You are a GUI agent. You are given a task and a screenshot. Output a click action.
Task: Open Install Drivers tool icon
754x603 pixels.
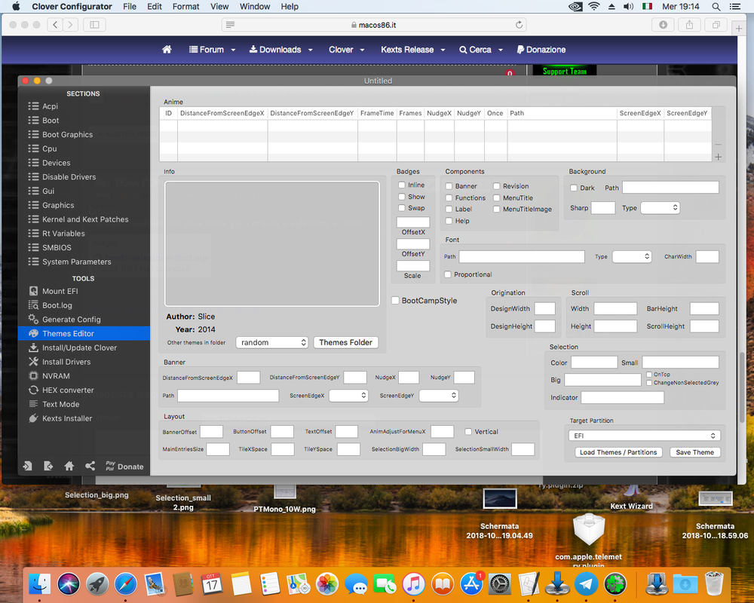33,362
